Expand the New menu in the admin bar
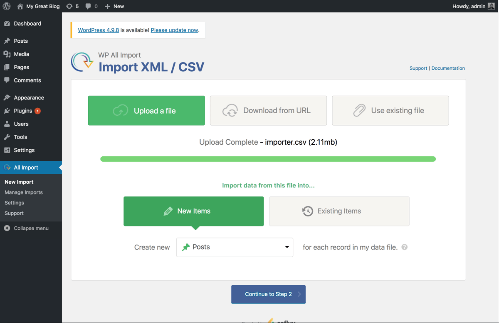The width and height of the screenshot is (499, 323). tap(114, 6)
